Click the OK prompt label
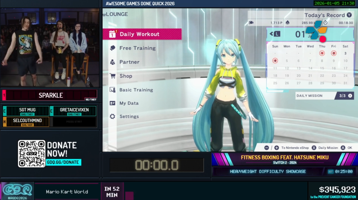358x200 pixels. pyautogui.click(x=350, y=148)
